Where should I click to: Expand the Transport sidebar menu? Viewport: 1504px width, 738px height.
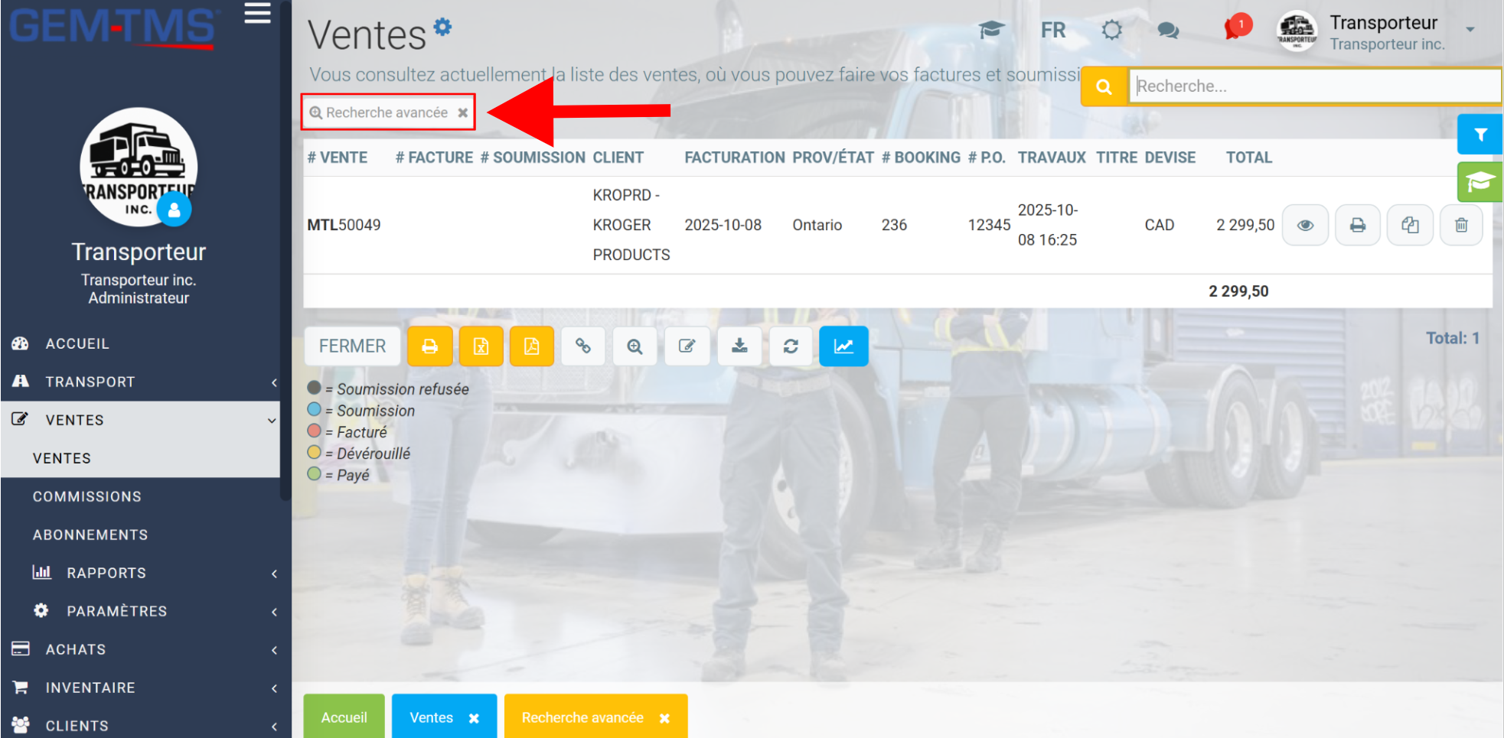(140, 382)
